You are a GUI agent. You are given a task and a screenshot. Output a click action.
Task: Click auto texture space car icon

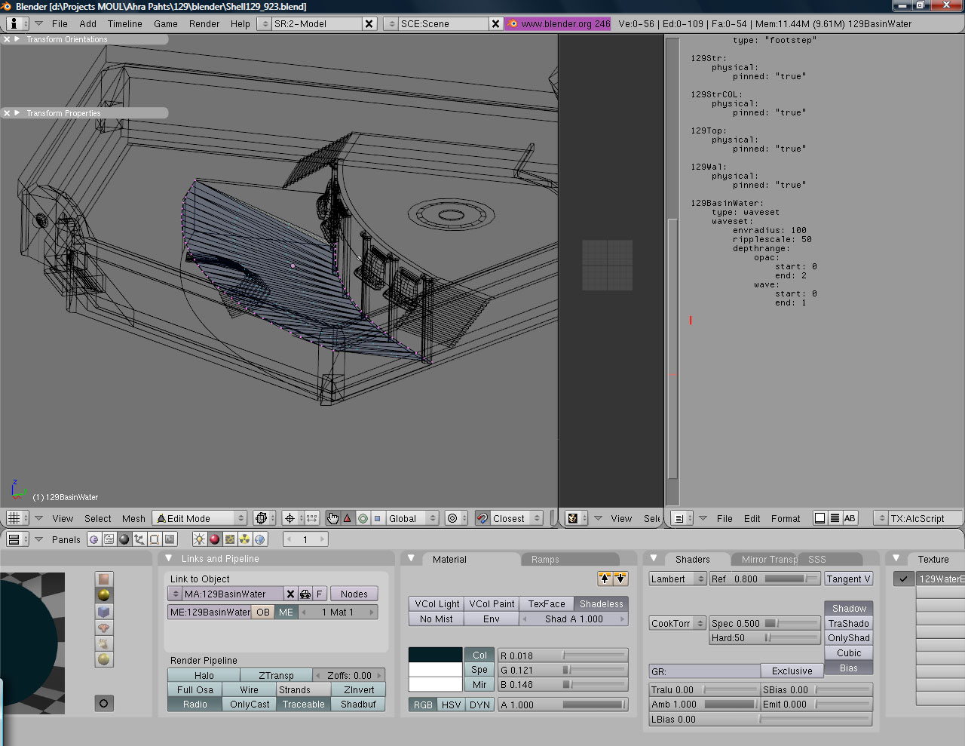click(x=305, y=594)
